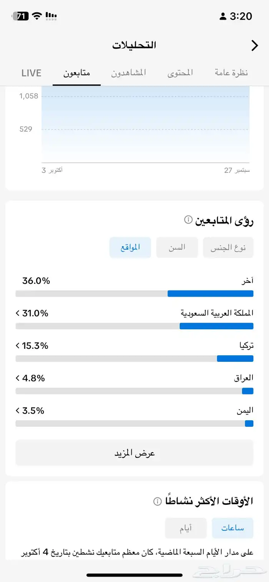Select المواقع in the insights segmented control
269x582 pixels.
tap(130, 247)
